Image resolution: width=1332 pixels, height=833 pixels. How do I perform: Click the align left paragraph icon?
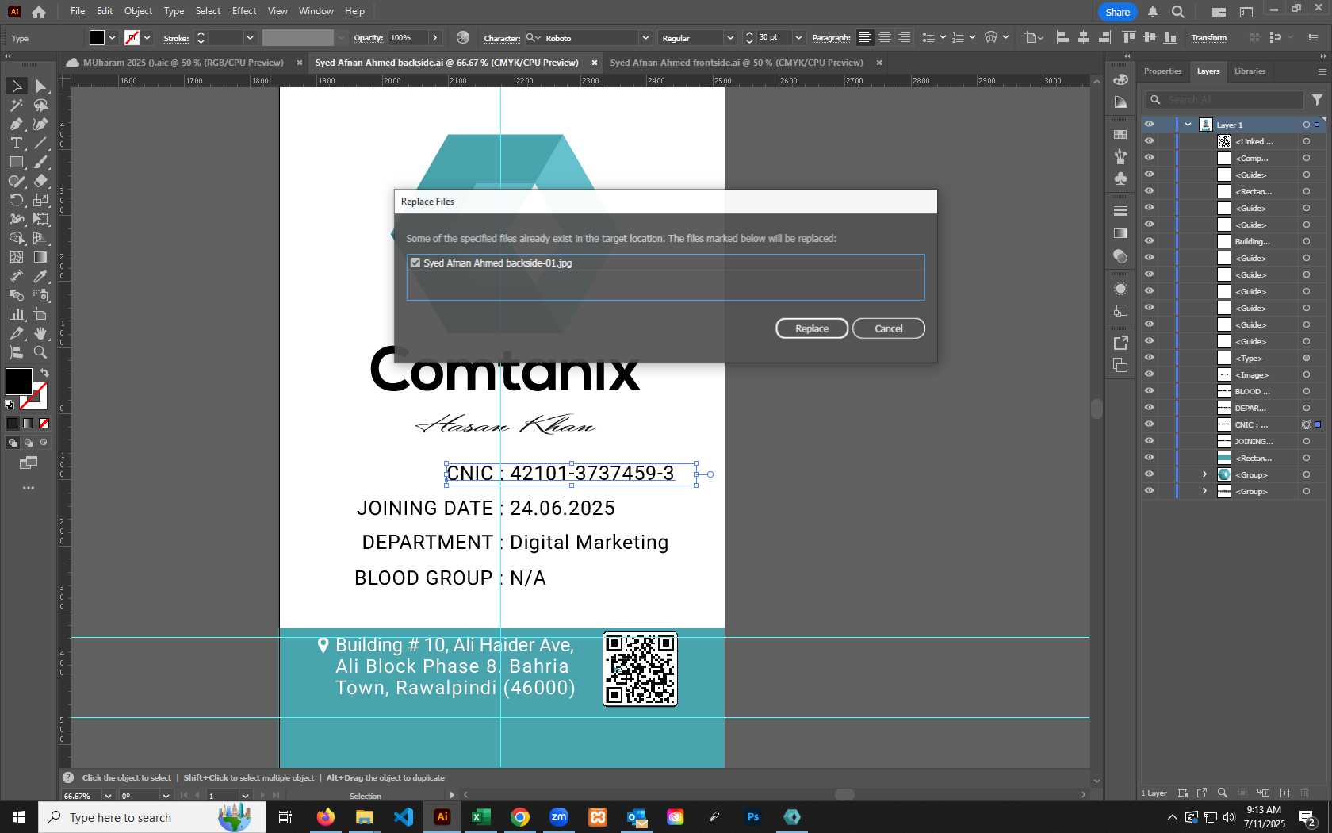865,37
